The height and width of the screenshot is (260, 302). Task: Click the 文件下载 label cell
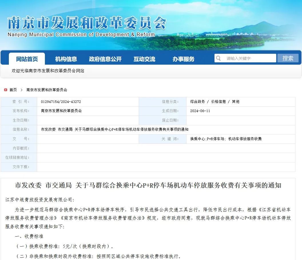[19, 167]
